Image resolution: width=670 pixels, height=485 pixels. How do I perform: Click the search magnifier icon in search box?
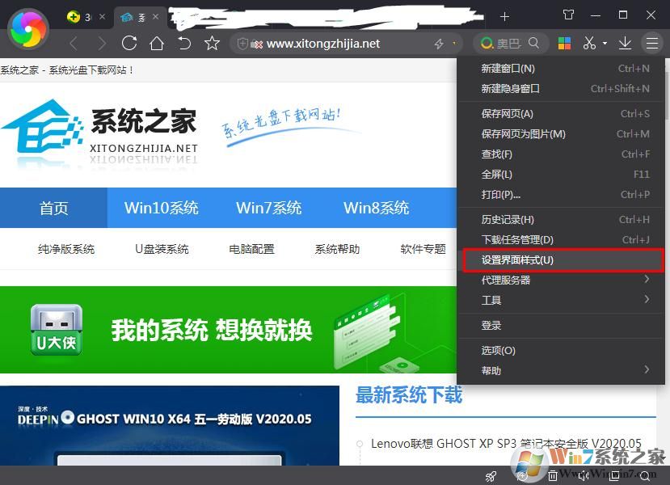pyautogui.click(x=533, y=43)
